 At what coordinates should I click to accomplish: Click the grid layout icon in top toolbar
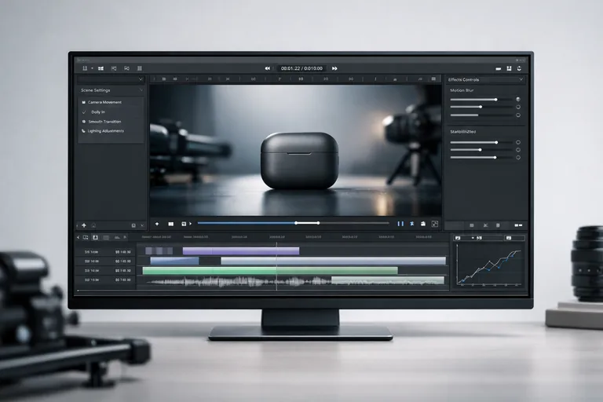(x=100, y=68)
